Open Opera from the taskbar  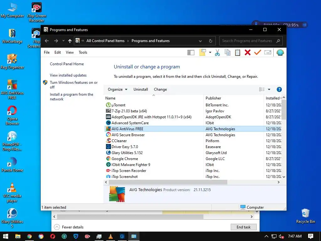[x=53, y=236]
